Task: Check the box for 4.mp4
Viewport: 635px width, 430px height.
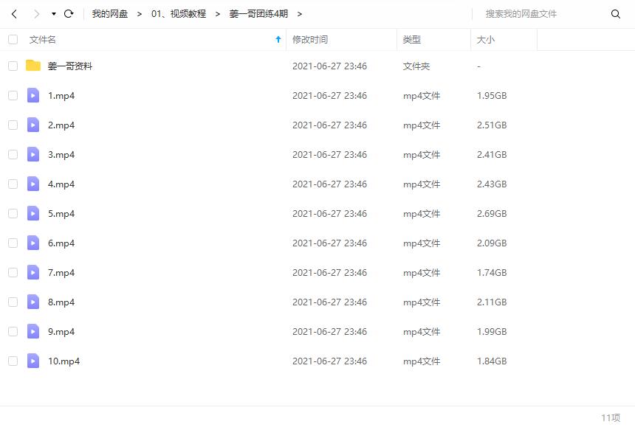Action: pos(13,184)
